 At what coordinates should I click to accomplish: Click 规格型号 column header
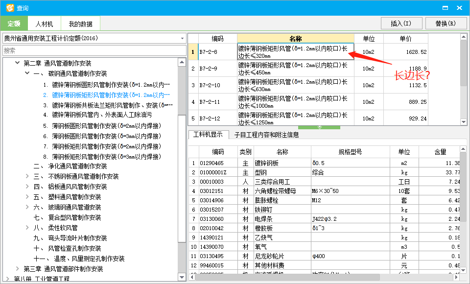[x=351, y=152]
